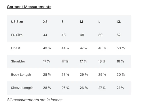The width and height of the screenshot is (144, 107).
Task: Click the Garment Measurements heading link
Action: (29, 7)
